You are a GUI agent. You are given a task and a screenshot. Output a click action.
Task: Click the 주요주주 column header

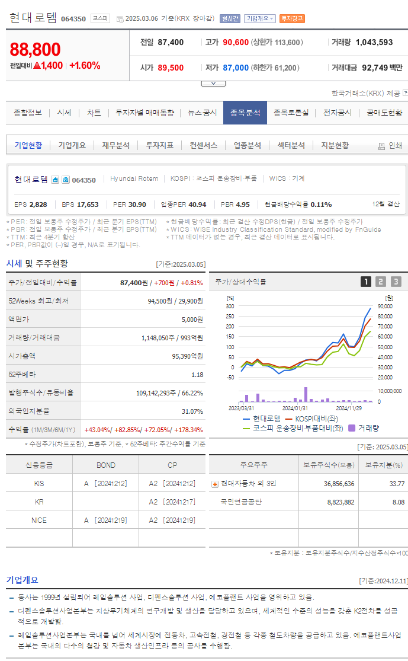pos(253,465)
